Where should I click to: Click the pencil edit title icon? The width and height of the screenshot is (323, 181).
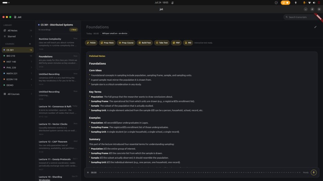coord(315,27)
